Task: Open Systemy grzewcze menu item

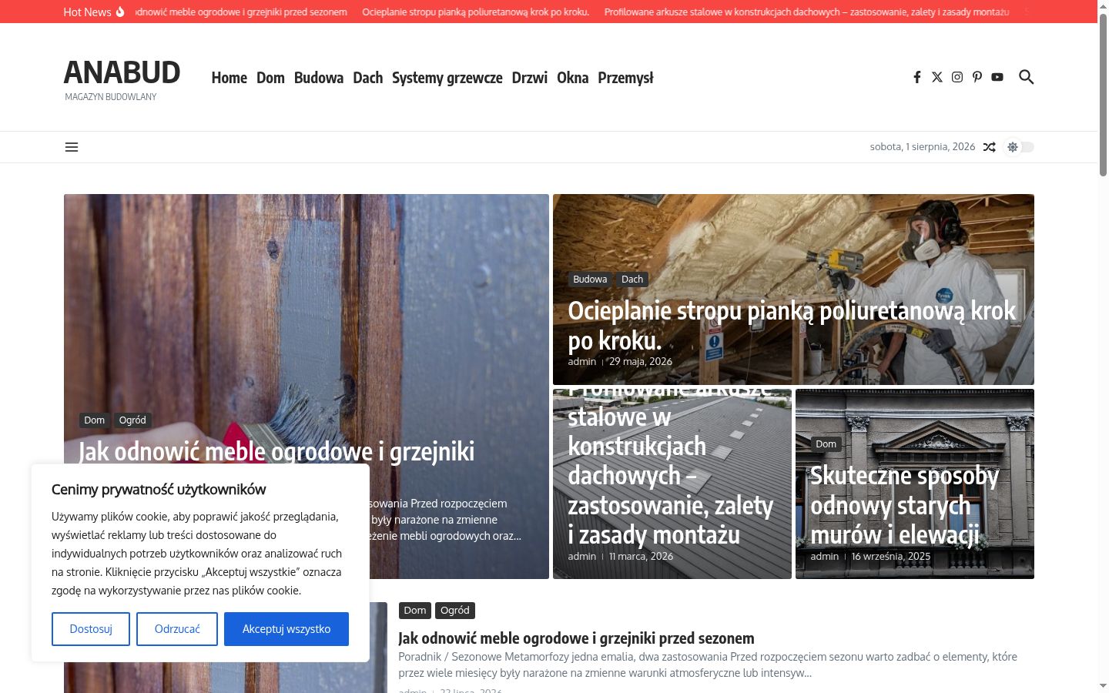Action: coord(447,78)
